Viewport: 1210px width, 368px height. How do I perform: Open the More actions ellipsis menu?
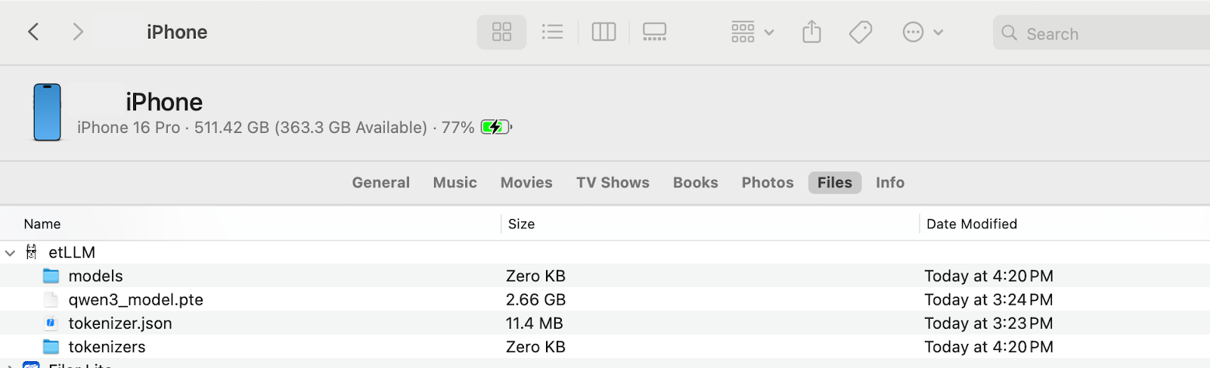pyautogui.click(x=922, y=32)
